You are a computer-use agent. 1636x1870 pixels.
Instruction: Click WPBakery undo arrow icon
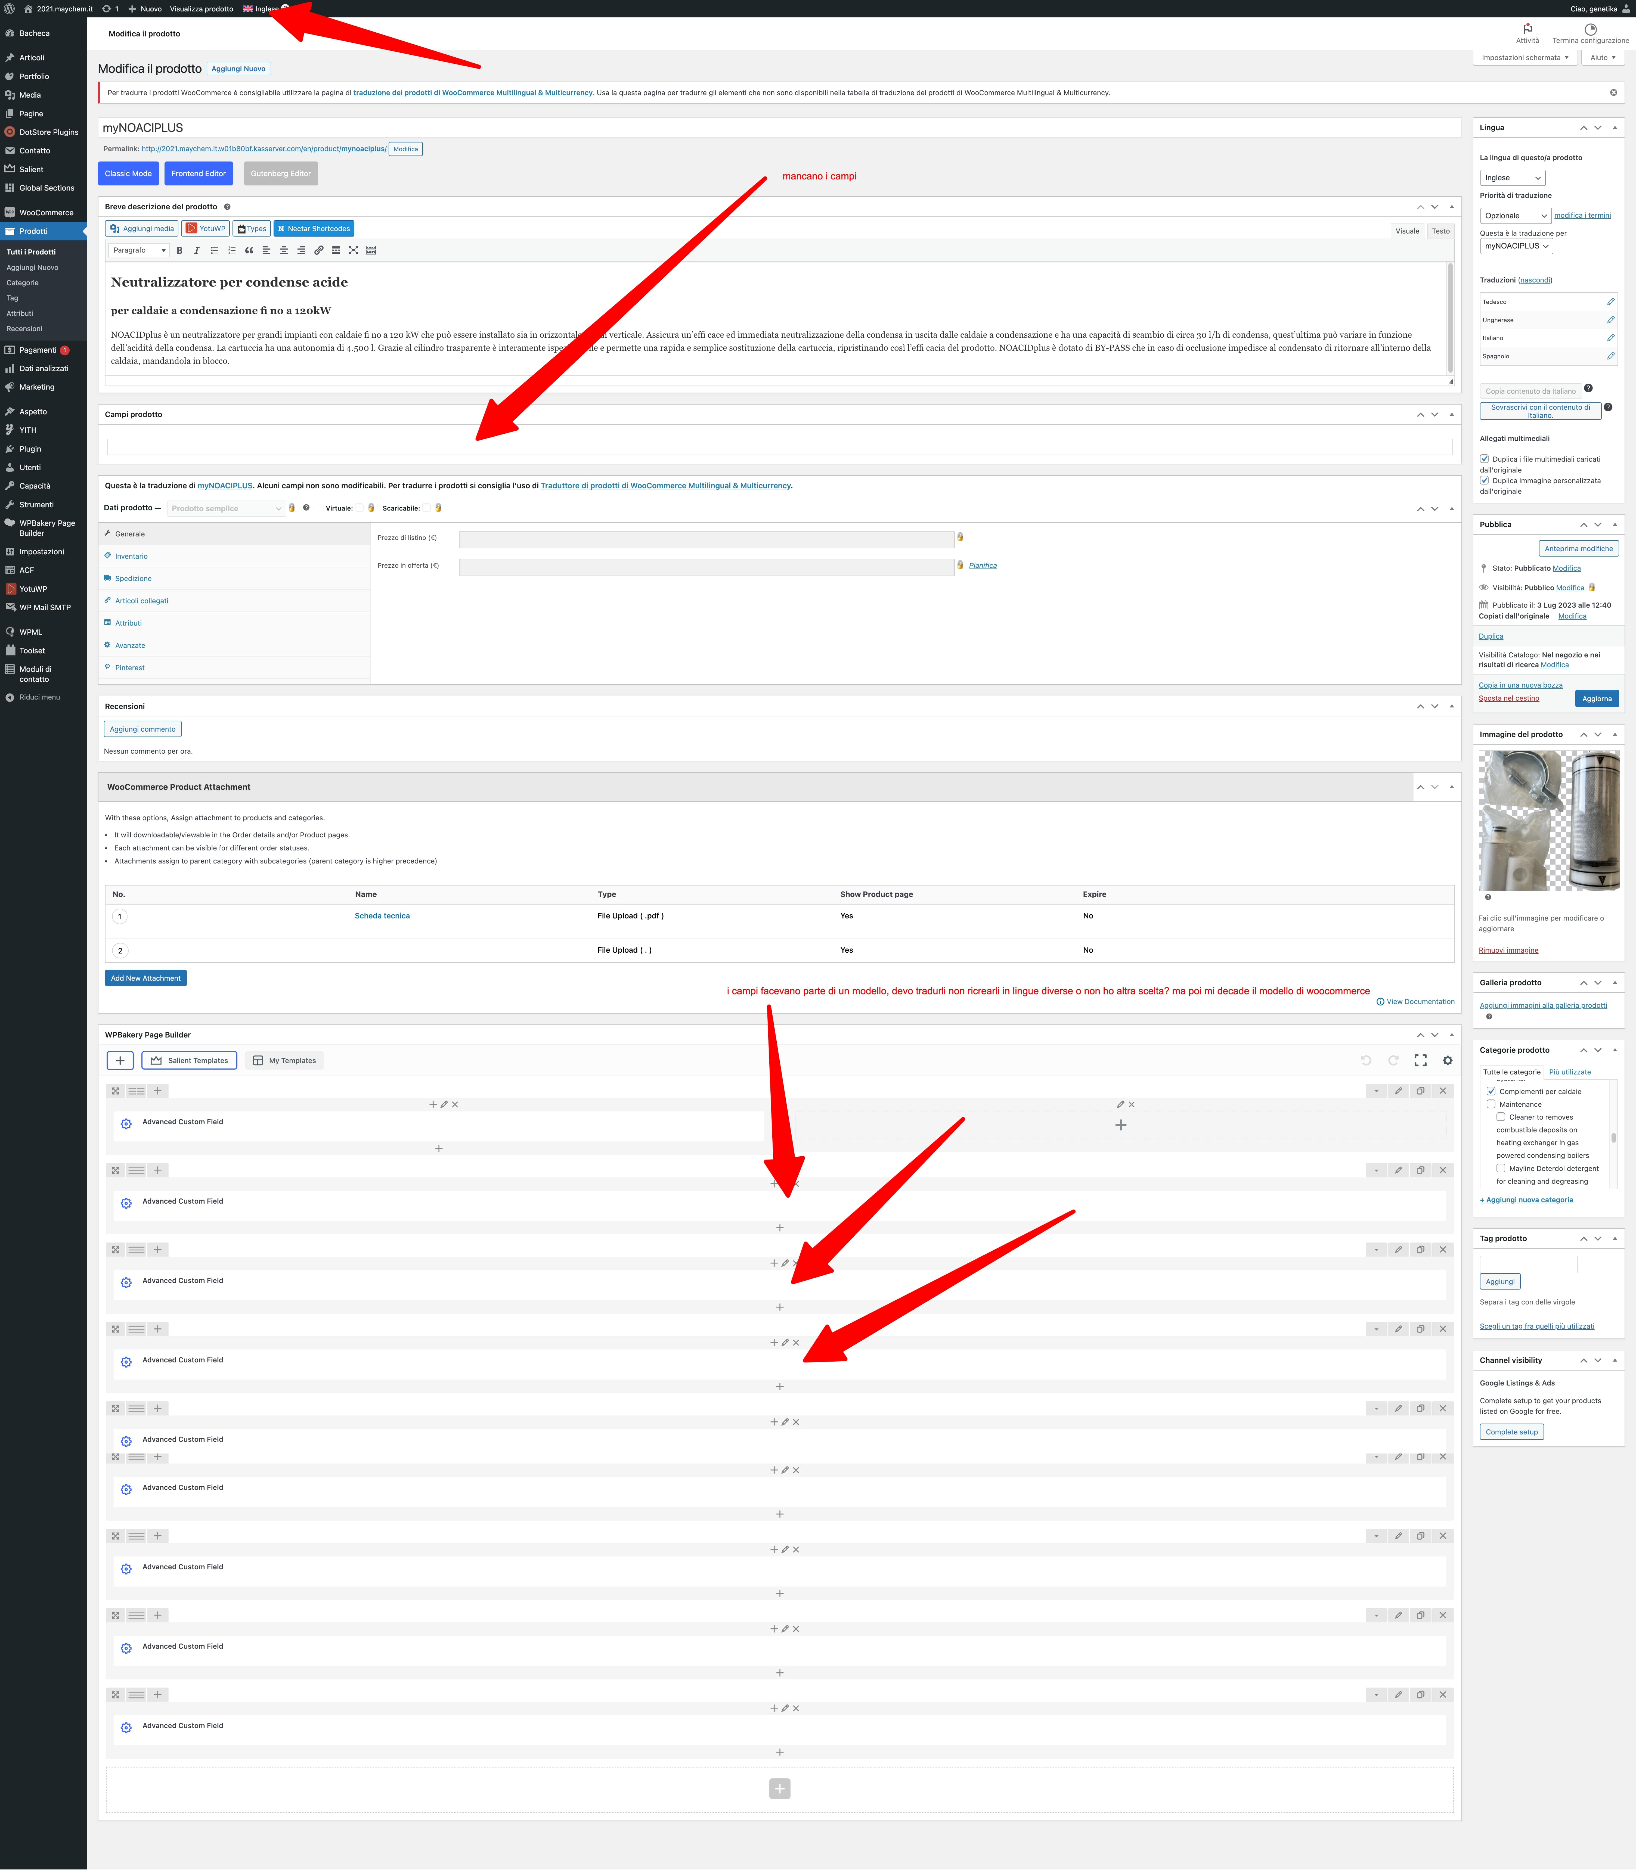click(x=1366, y=1061)
